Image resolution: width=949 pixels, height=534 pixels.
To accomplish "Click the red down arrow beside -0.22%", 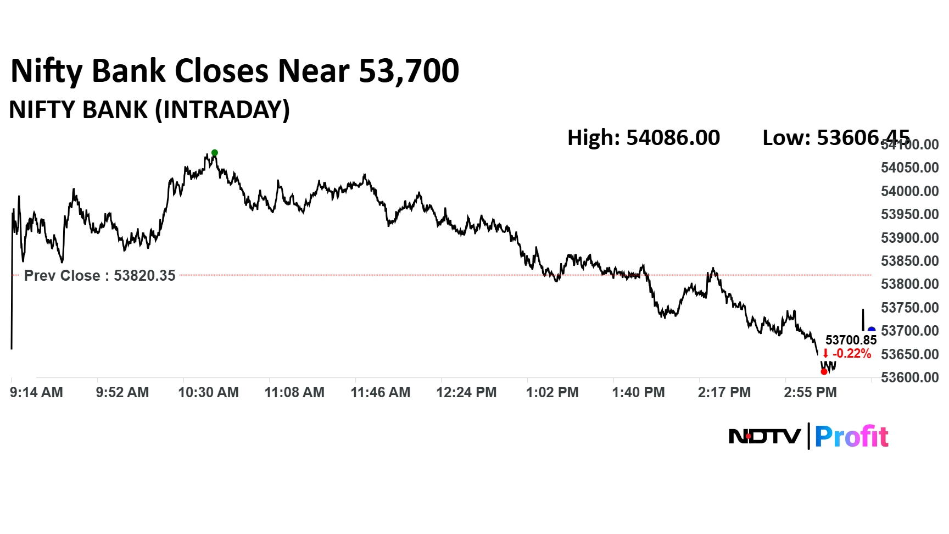I will (825, 354).
